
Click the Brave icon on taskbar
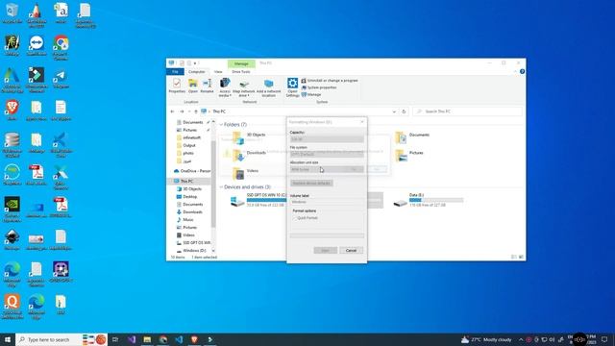pyautogui.click(x=194, y=339)
